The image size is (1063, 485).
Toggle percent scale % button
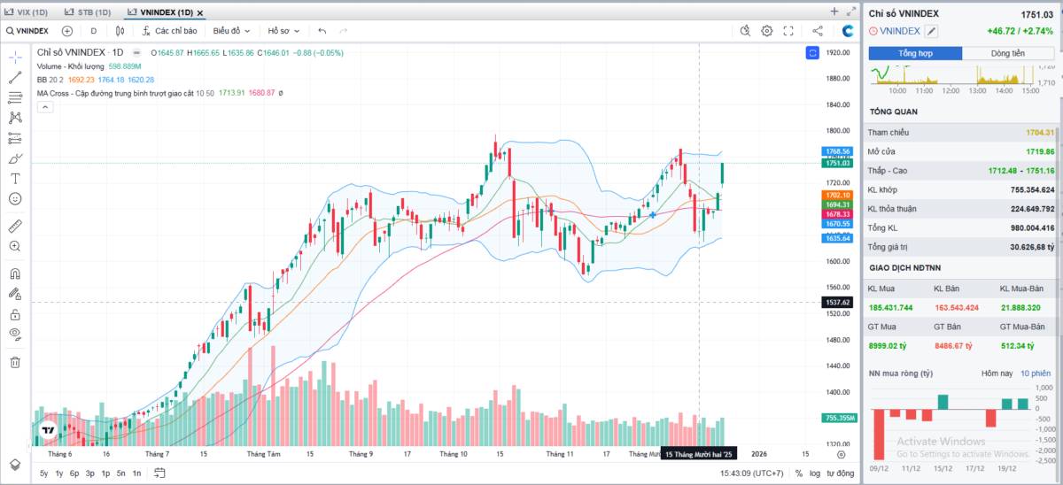tap(798, 473)
